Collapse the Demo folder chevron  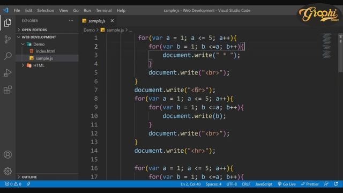23,44
